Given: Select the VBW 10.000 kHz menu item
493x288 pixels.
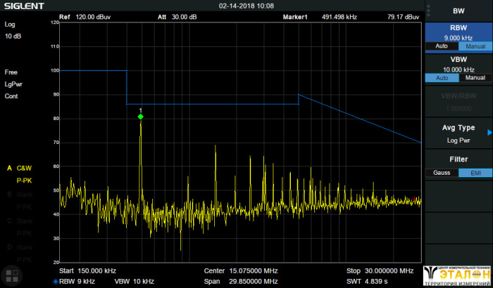Looking at the screenshot, I should point(458,65).
